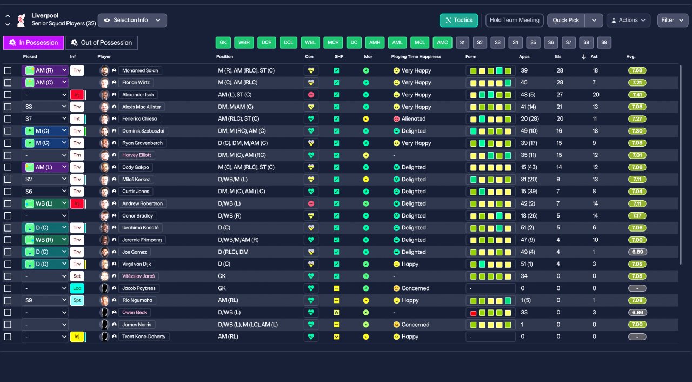This screenshot has height=382, width=692.
Task: Sort by the Playing Time Happiness column
Action: (x=416, y=57)
